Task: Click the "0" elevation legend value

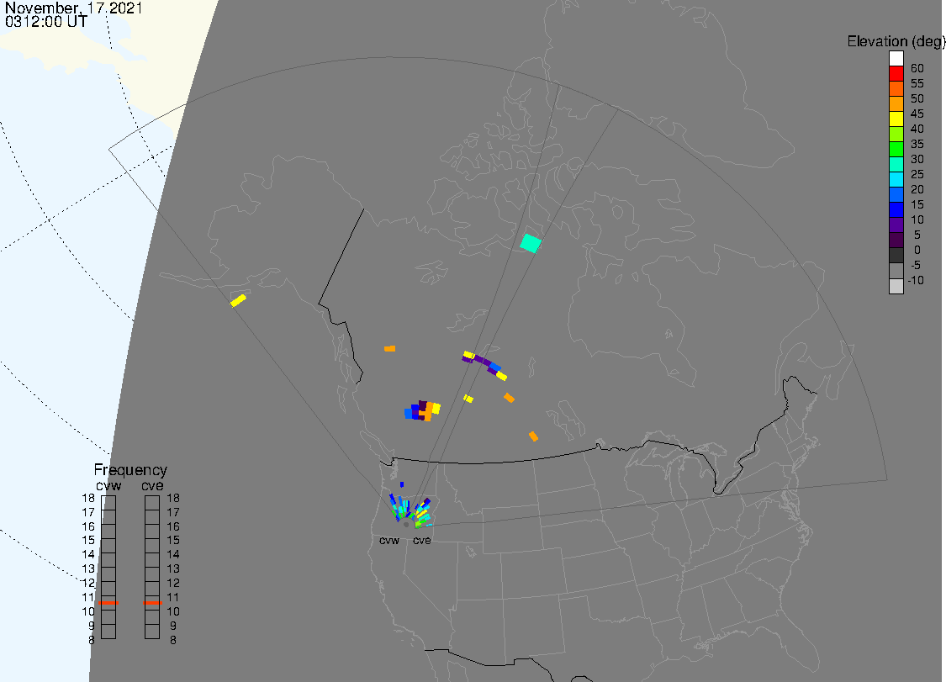Action: 917,250
